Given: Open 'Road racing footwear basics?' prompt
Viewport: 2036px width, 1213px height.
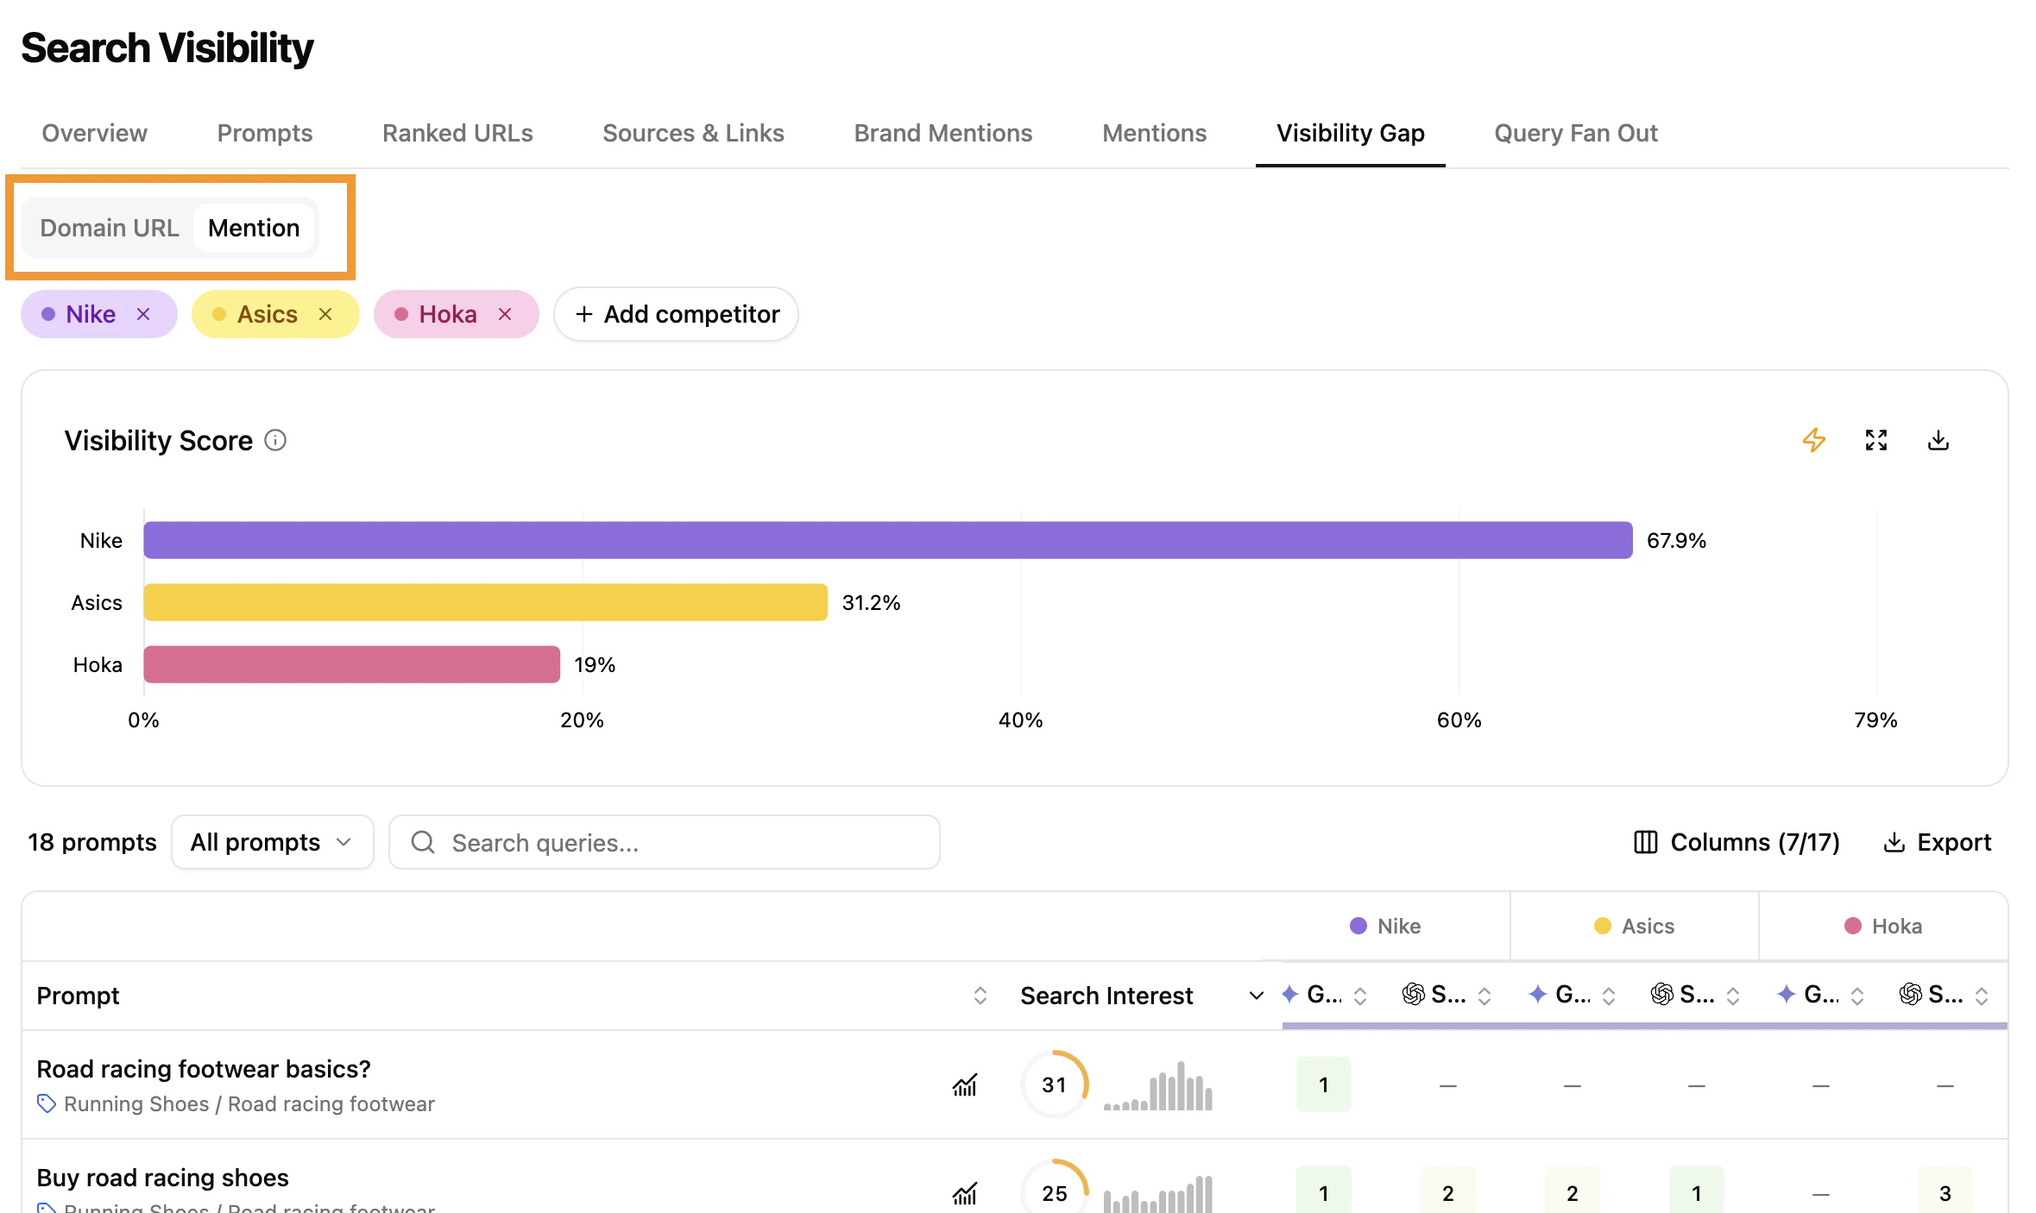Looking at the screenshot, I should pyautogui.click(x=204, y=1069).
